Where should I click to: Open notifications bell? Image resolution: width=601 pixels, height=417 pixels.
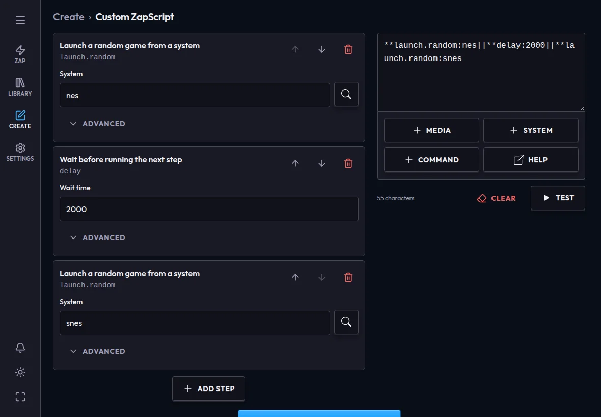20,347
